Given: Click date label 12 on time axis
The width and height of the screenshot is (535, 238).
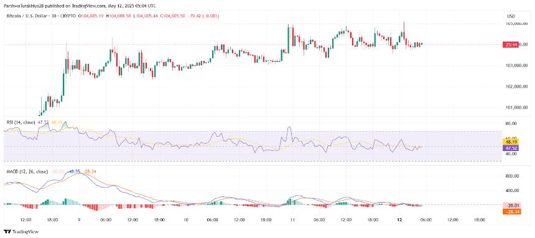Looking at the screenshot, I should pyautogui.click(x=399, y=220).
